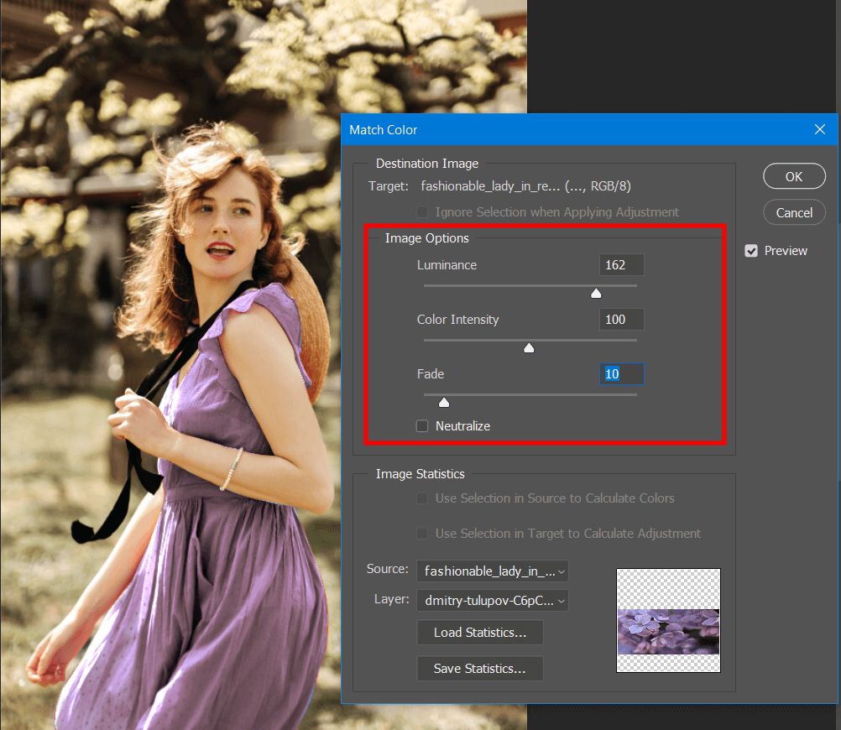
Task: Check Use Selection in Target to Calculate Adjustment
Action: point(422,534)
